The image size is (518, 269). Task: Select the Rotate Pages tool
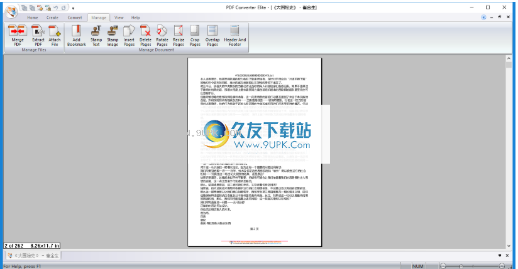click(x=162, y=36)
